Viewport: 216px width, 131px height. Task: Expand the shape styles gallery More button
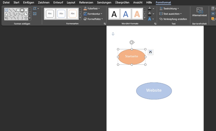coord(80,18)
